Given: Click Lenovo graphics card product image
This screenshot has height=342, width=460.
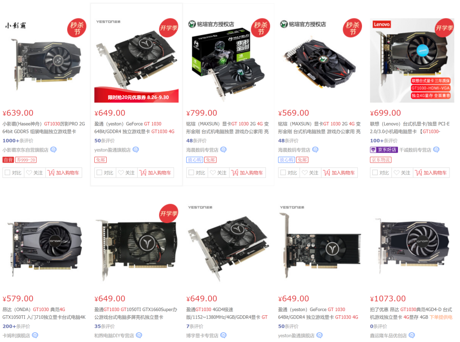Looking at the screenshot, I should [412, 60].
